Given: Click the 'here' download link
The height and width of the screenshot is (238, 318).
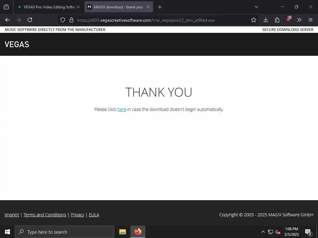Looking at the screenshot, I should tap(122, 109).
